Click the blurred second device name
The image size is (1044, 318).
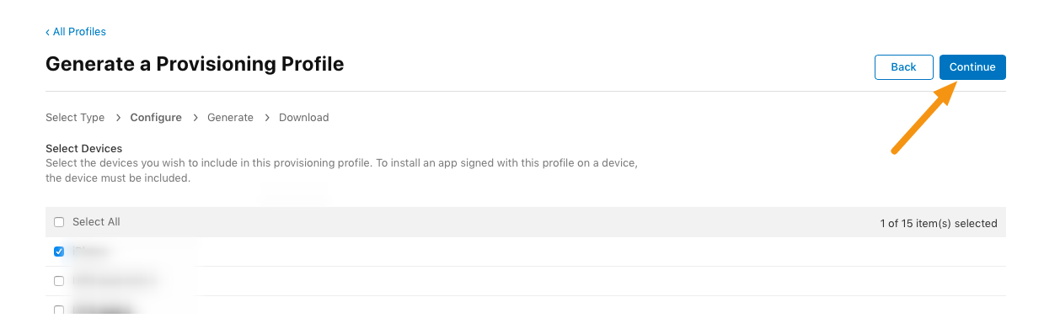click(x=115, y=281)
